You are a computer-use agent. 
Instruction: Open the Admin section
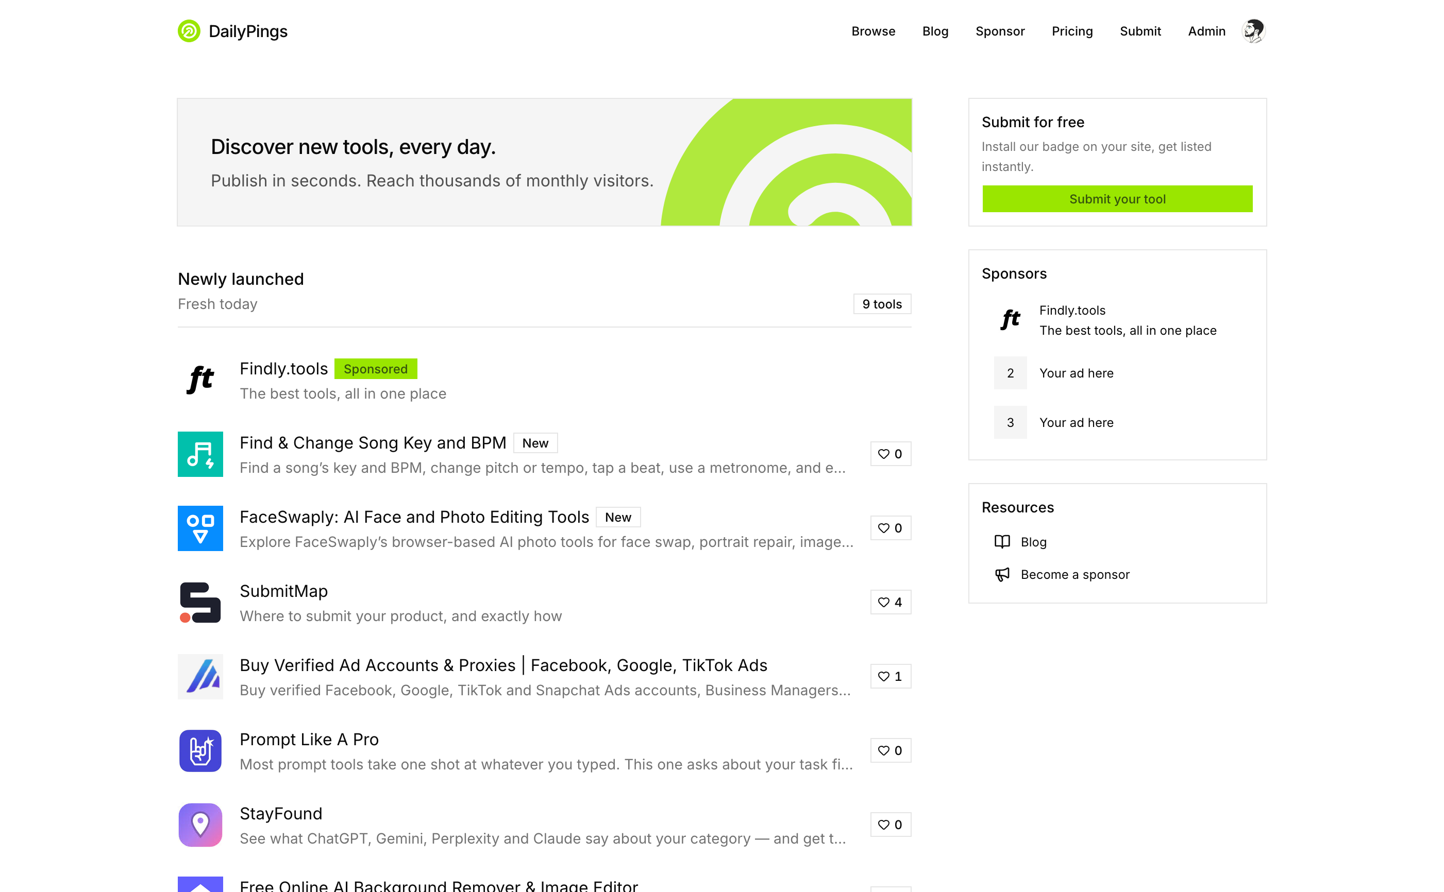coord(1206,31)
